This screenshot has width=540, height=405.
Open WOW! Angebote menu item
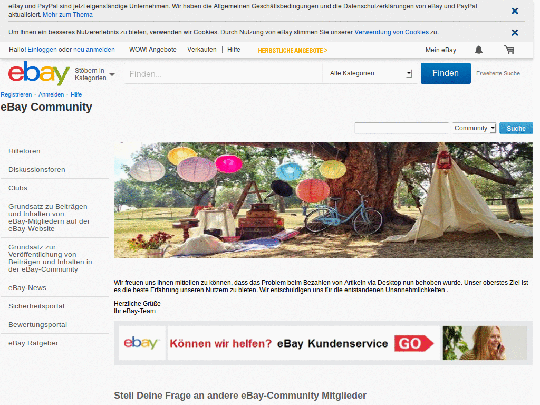coord(152,50)
